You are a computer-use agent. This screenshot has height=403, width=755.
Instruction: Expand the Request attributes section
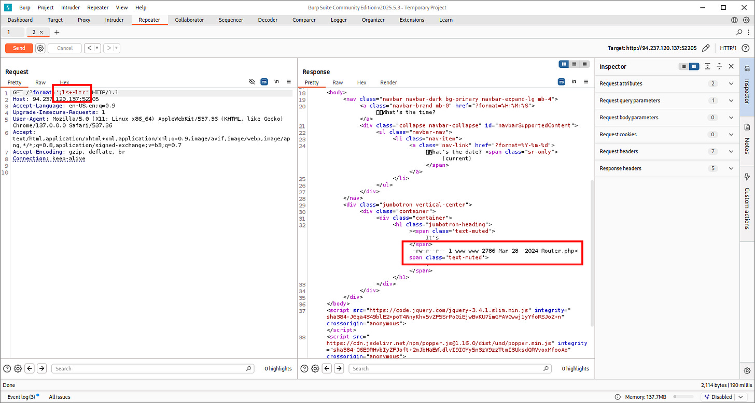731,83
